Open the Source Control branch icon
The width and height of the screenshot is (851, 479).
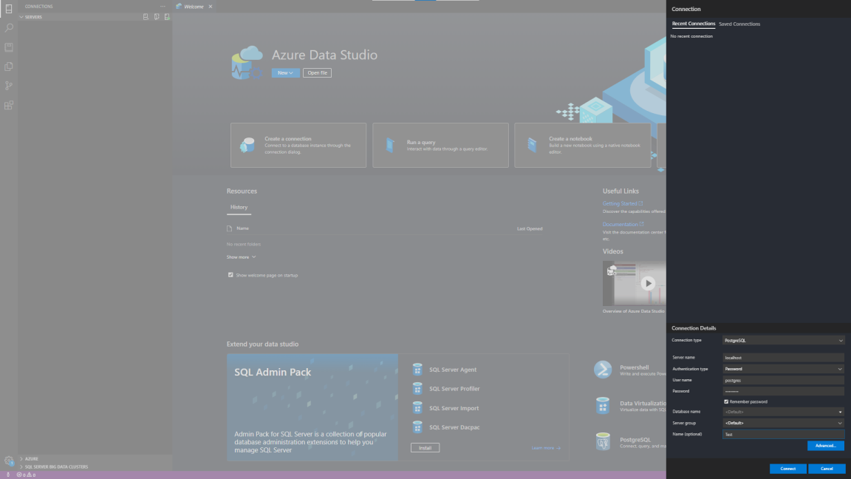pos(9,86)
